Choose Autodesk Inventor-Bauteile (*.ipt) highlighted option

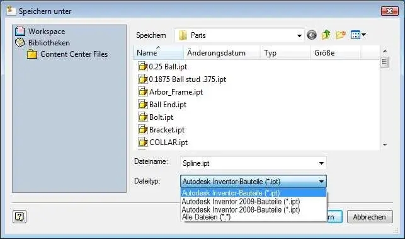254,193
